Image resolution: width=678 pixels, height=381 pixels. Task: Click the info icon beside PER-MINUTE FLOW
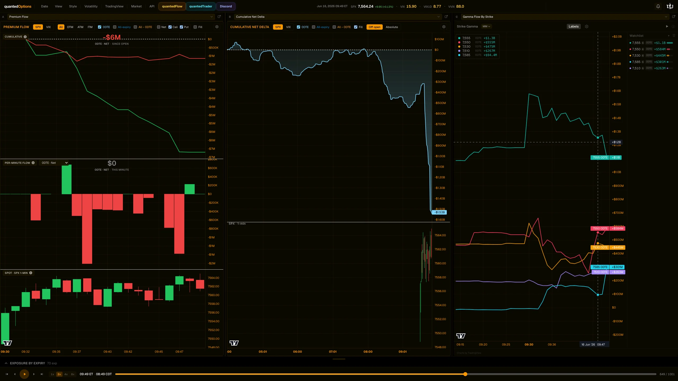coord(33,163)
